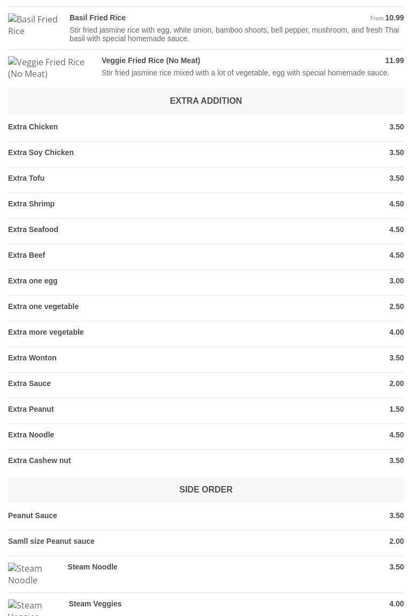Order the Peanut Sauce side

(x=33, y=515)
